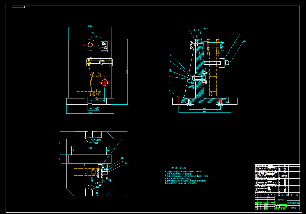Click the 130 dimension in the plan view
Image resolution: width=306 pixels, height=214 pixels.
(90, 148)
